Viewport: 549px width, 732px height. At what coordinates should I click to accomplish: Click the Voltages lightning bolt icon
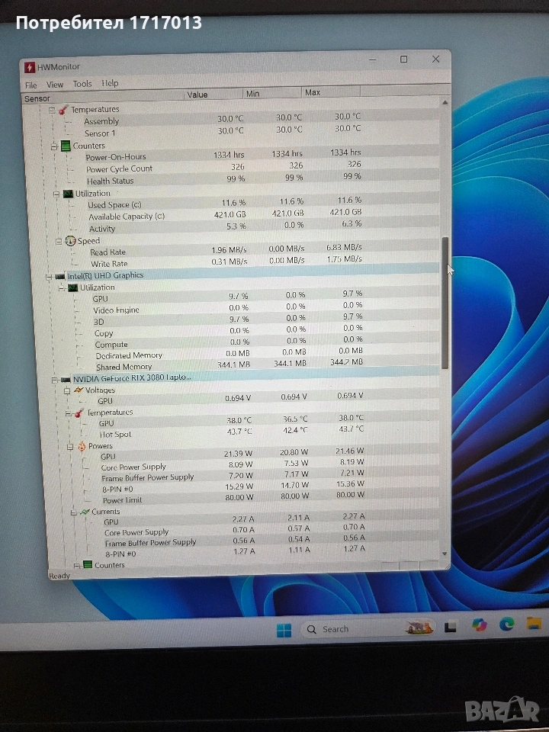pyautogui.click(x=77, y=390)
